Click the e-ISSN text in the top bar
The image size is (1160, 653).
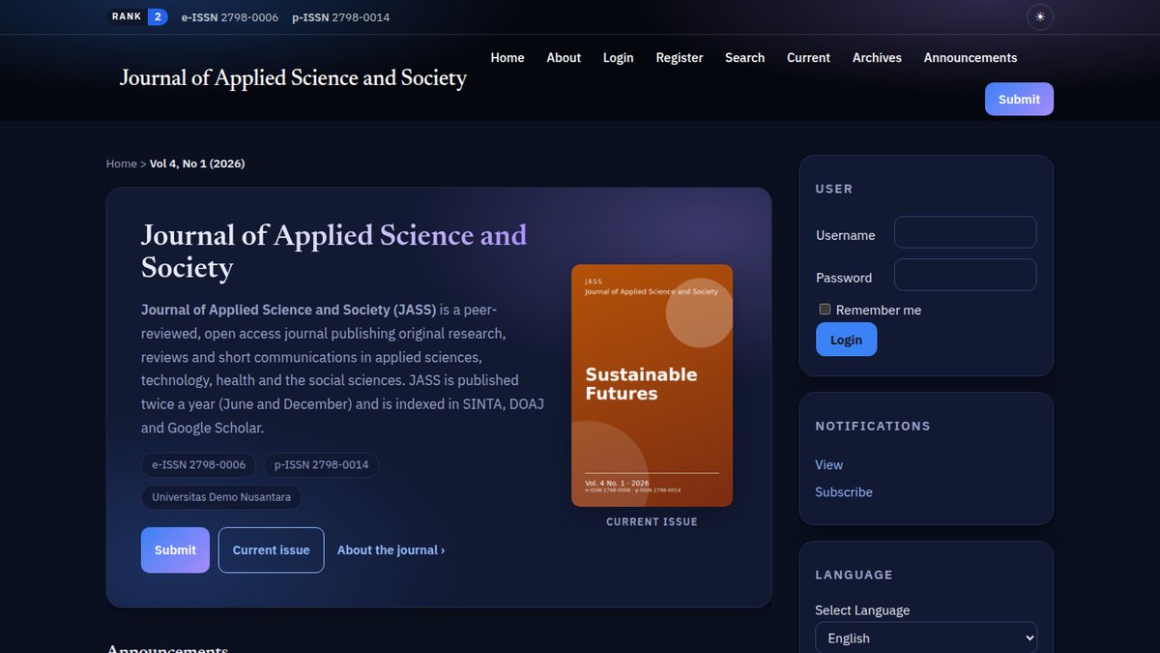coord(230,17)
